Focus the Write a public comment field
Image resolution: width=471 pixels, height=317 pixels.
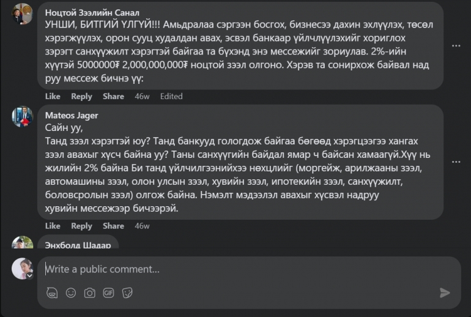point(245,269)
